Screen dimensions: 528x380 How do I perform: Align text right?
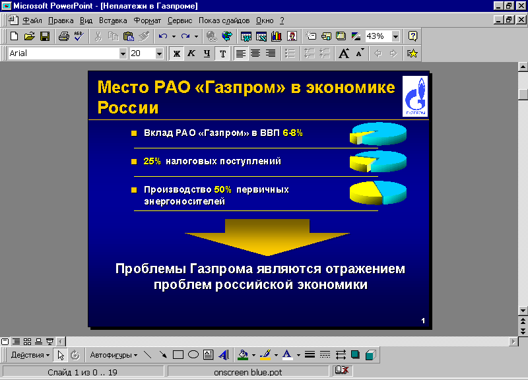pos(271,53)
